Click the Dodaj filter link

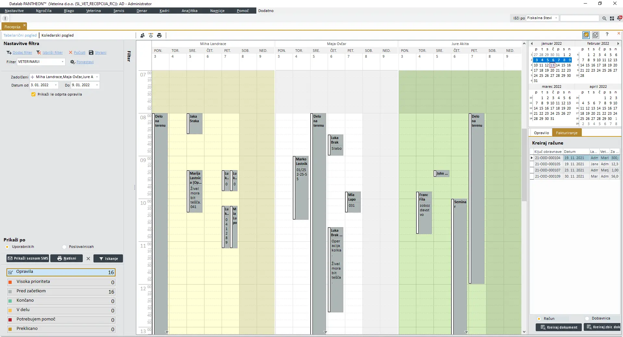(22, 52)
